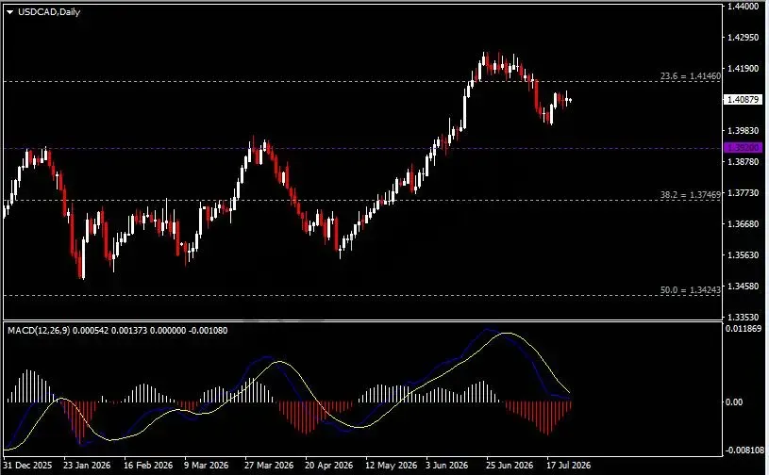Select the 1.44000 price scale value
The width and height of the screenshot is (769, 475).
(x=743, y=7)
